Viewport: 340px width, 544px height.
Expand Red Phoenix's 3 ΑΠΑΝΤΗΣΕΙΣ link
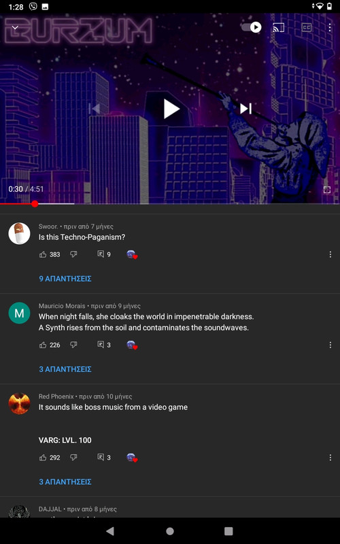(x=65, y=482)
